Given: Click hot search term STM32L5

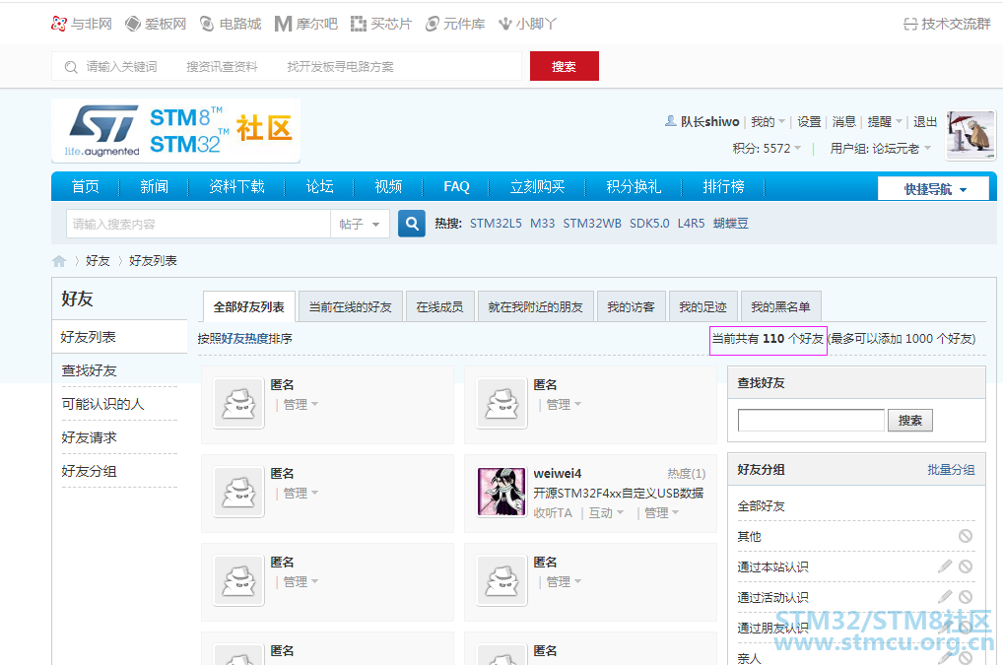Looking at the screenshot, I should coord(496,224).
